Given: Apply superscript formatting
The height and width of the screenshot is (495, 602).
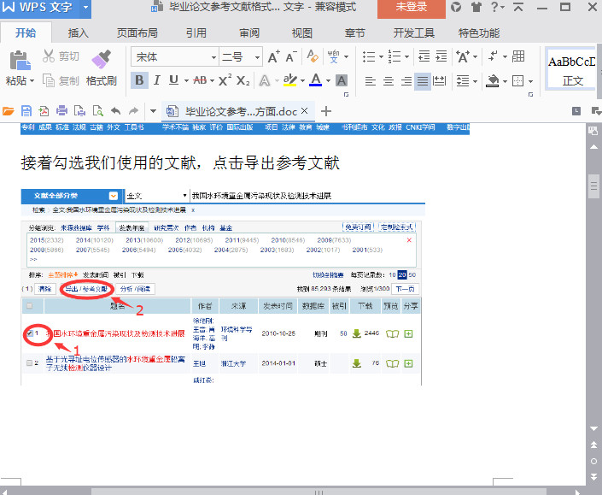Looking at the screenshot, I should [x=225, y=80].
